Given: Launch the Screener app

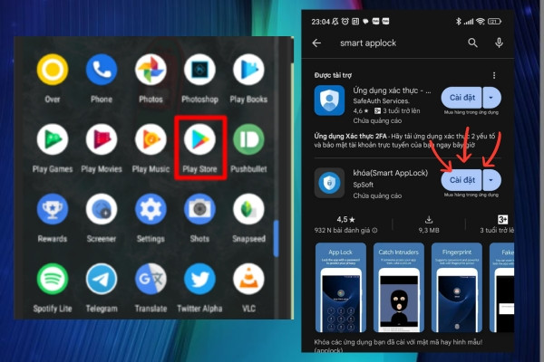Looking at the screenshot, I should pyautogui.click(x=102, y=209).
